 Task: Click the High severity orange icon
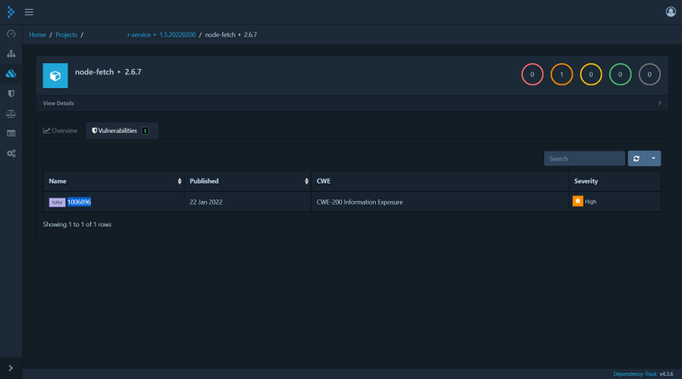coord(577,201)
